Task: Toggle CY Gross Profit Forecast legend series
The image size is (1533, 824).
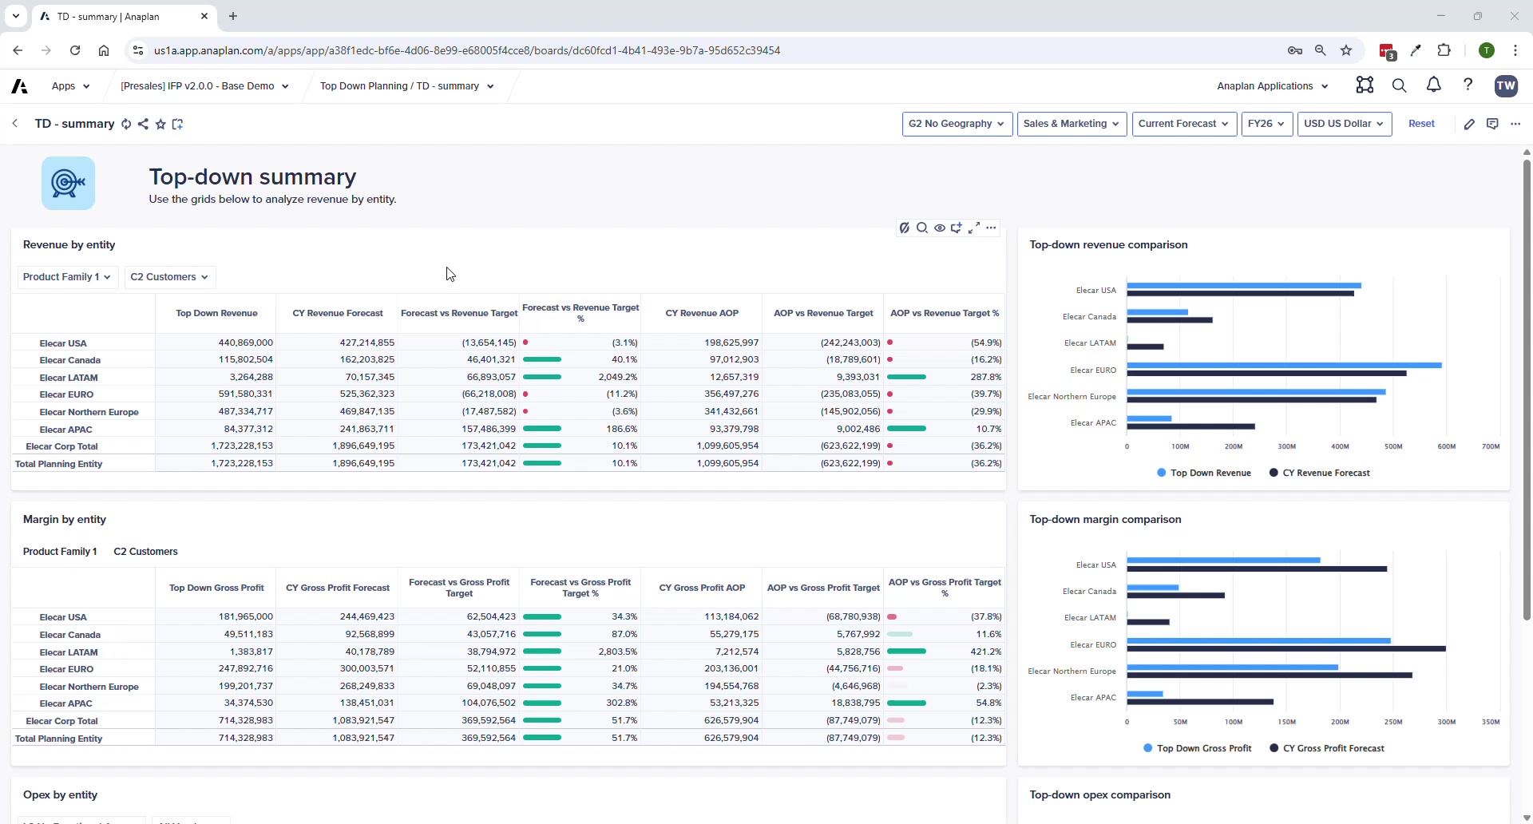Action: click(x=1326, y=748)
